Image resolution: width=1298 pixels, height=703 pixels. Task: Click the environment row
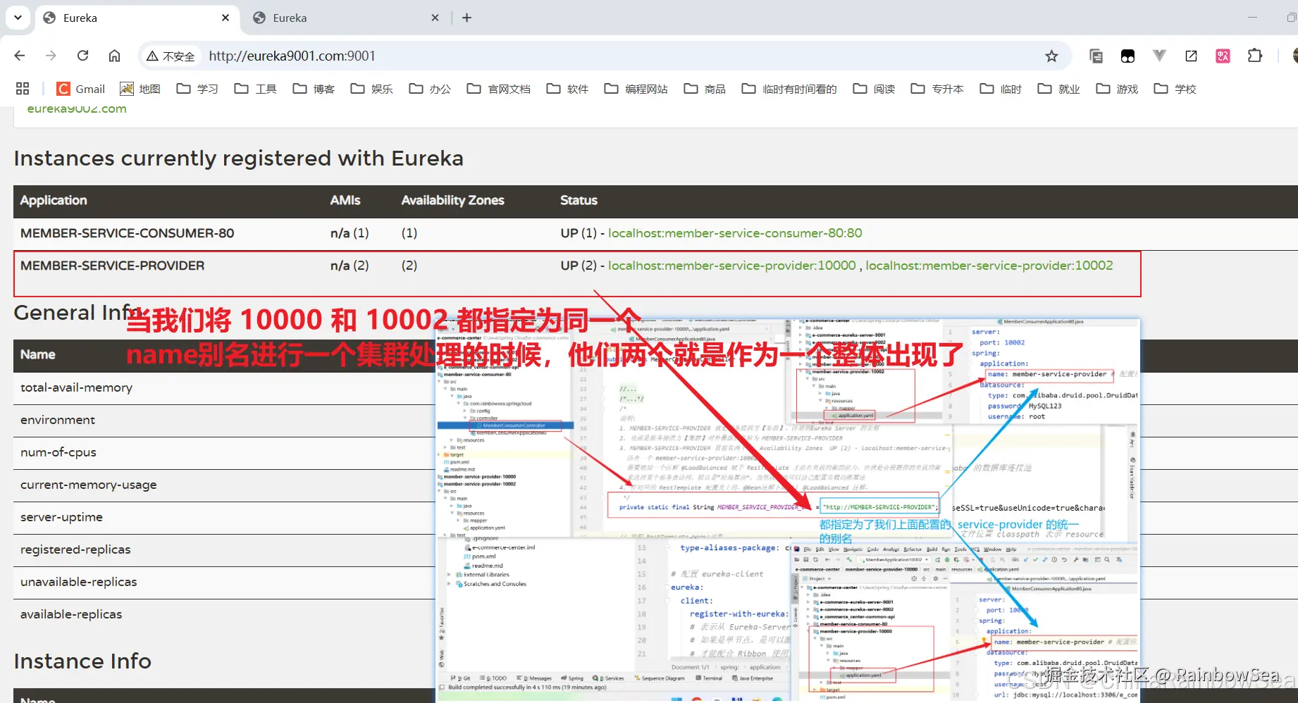tap(224, 420)
